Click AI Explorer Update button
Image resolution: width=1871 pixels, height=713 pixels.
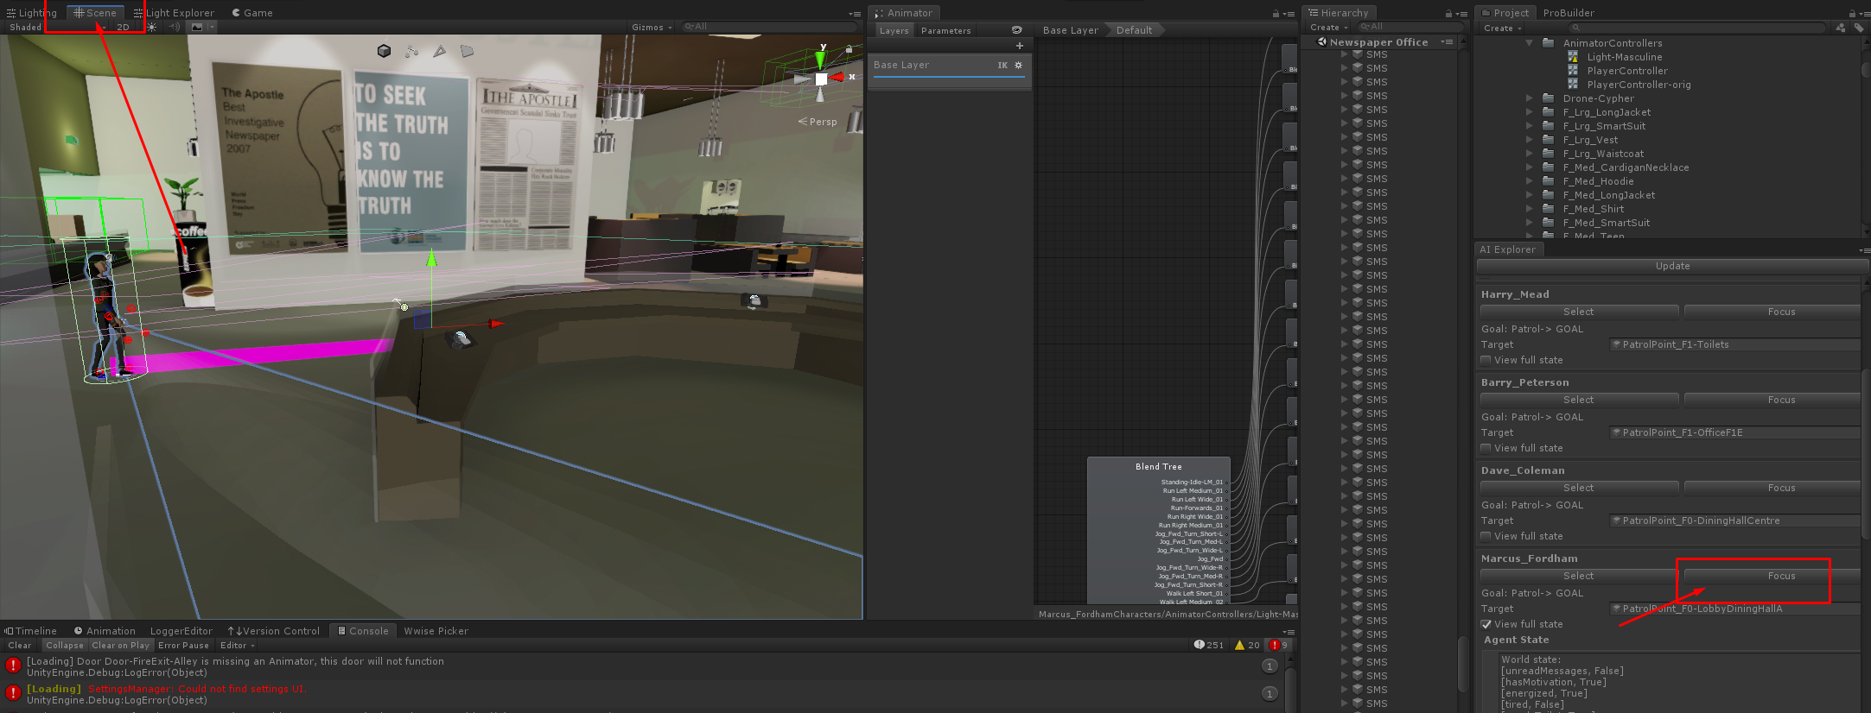(x=1672, y=266)
